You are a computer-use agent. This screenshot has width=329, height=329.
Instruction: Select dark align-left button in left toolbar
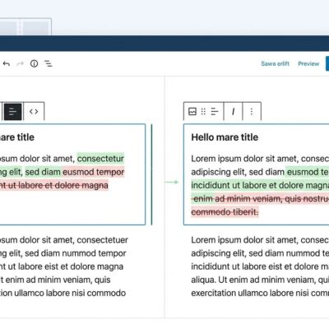click(12, 112)
